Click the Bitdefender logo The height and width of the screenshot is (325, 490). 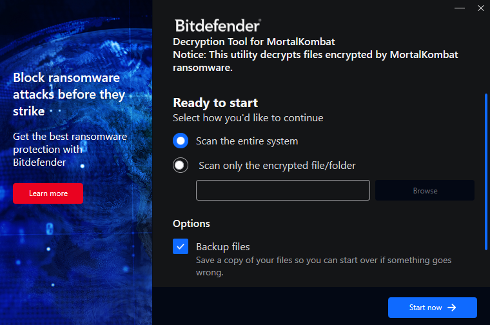click(217, 26)
